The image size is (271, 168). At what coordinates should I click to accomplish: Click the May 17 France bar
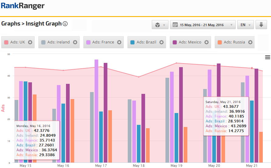pos(96,111)
